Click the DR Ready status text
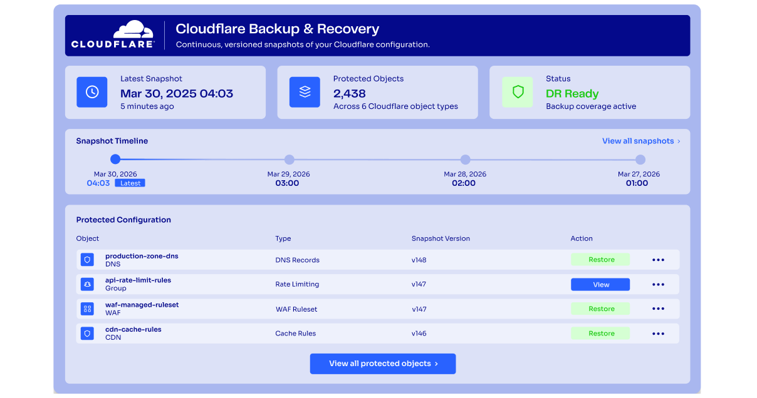Viewport: 757px width, 398px height. point(572,94)
